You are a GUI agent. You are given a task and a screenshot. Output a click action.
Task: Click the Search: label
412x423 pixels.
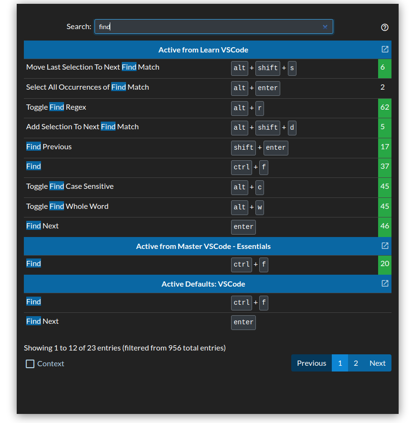click(x=79, y=27)
